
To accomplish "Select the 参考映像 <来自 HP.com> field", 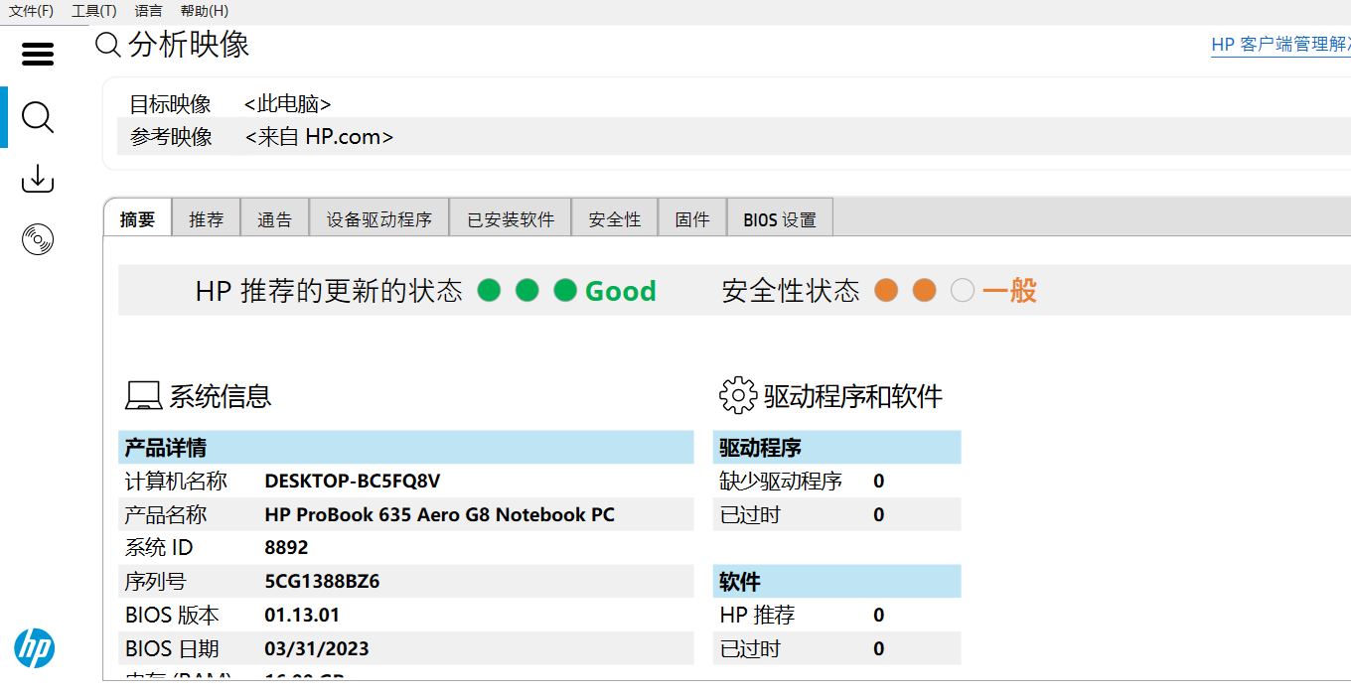I will point(319,137).
